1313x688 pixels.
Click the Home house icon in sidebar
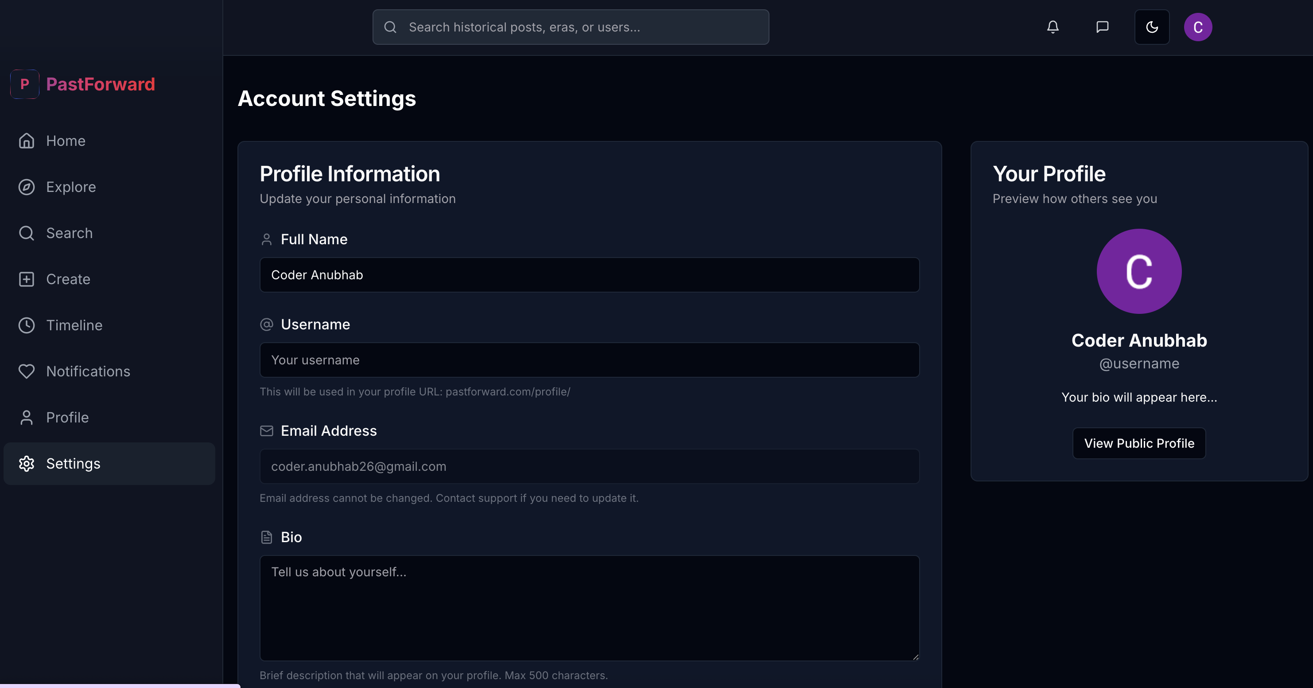click(27, 141)
